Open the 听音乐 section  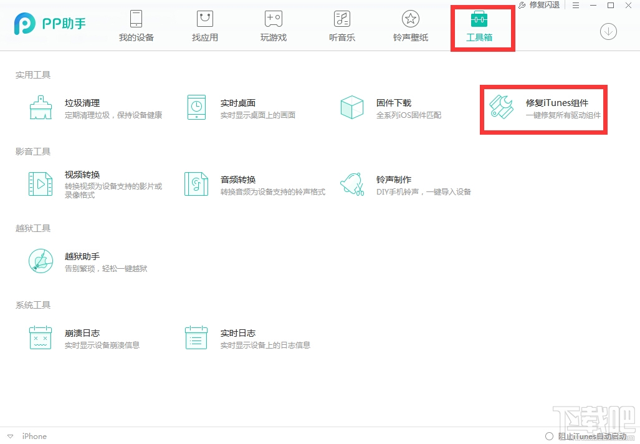tap(341, 26)
